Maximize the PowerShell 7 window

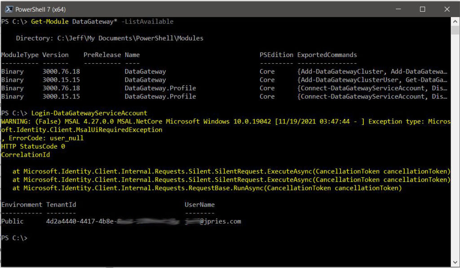pyautogui.click(x=422, y=9)
